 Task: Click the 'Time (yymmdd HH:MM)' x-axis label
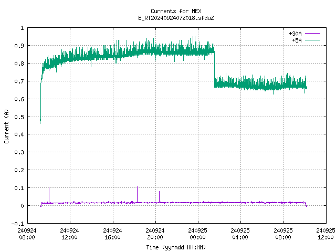[x=176, y=247]
